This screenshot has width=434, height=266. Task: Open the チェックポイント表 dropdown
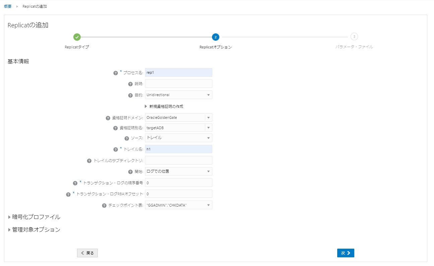coord(178,205)
